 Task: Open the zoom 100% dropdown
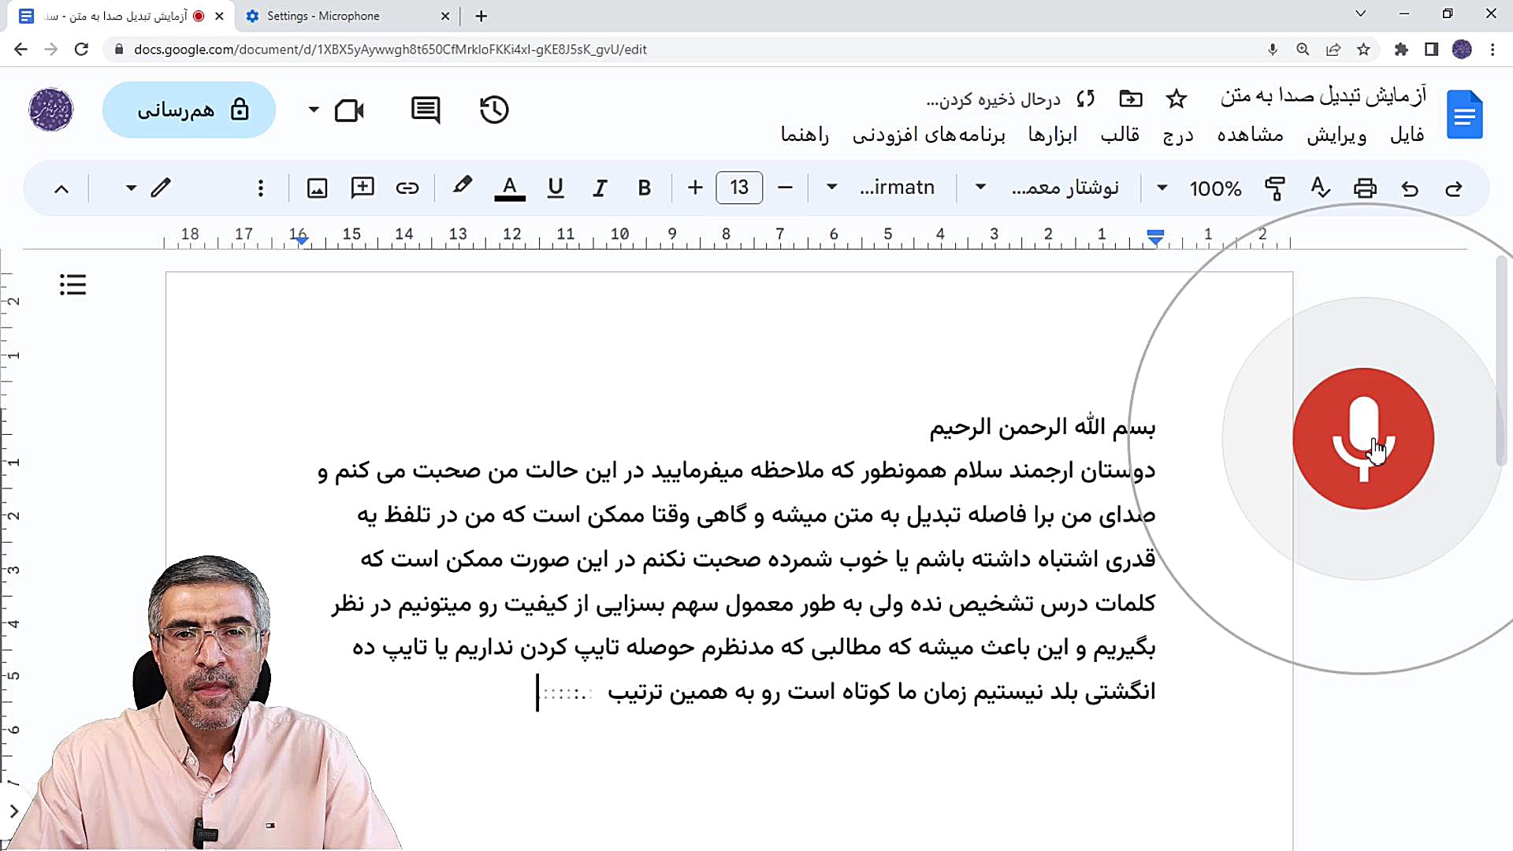1162,188
